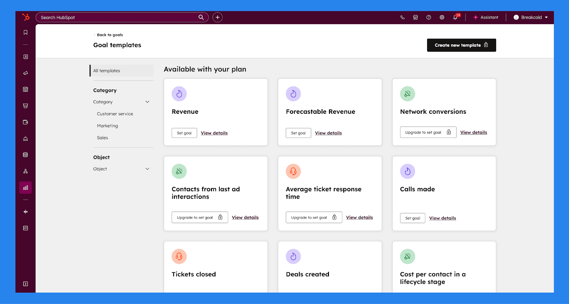Click the Contacts from last ad card icon

pos(179,171)
